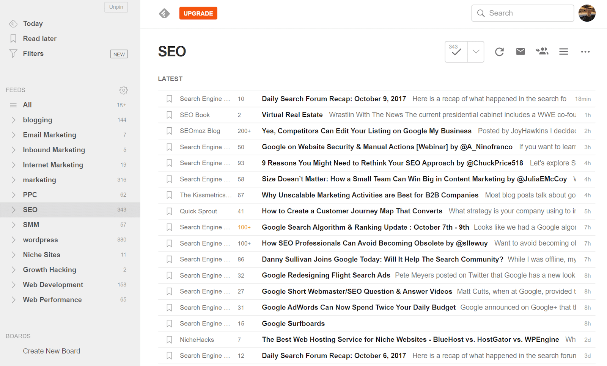Open Google Short Webmaster/SEO Question videos article
The image size is (607, 366).
(x=357, y=291)
